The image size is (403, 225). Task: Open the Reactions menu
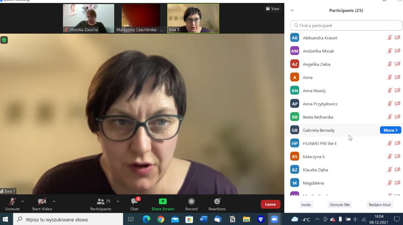pyautogui.click(x=217, y=201)
